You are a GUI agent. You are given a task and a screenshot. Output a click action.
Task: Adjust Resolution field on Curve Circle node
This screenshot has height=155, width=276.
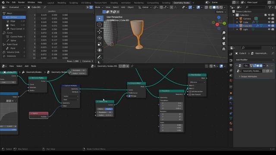pyautogui.click(x=104, y=112)
